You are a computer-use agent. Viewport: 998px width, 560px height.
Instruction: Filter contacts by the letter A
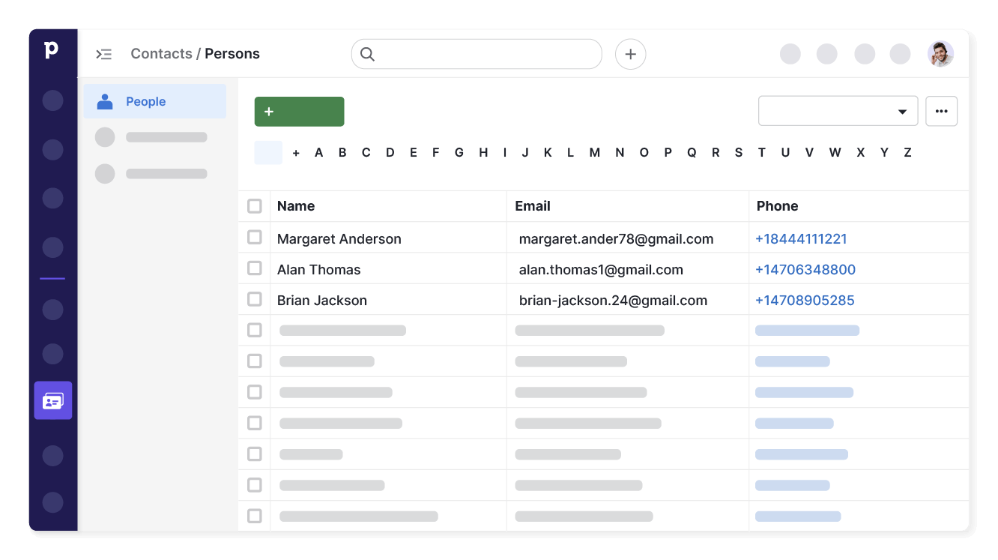318,152
